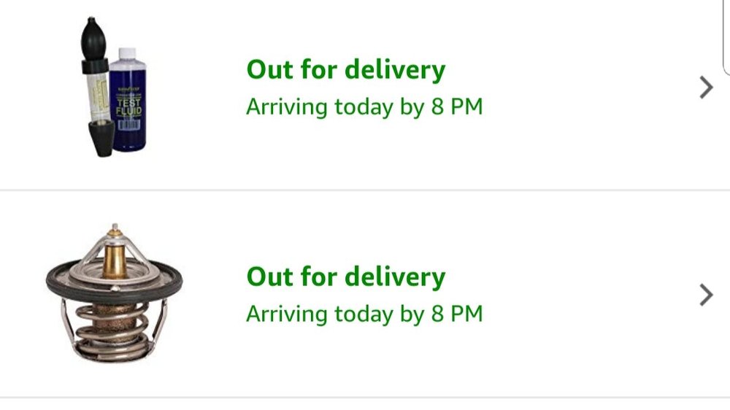Image resolution: width=730 pixels, height=410 pixels.
Task: Tap the white cap of the fluid bottle
Action: 128,53
